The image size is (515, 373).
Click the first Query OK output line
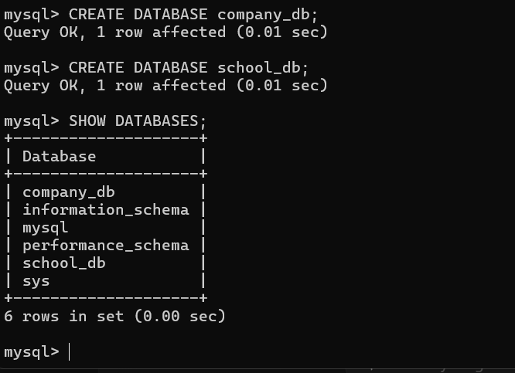[165, 32]
